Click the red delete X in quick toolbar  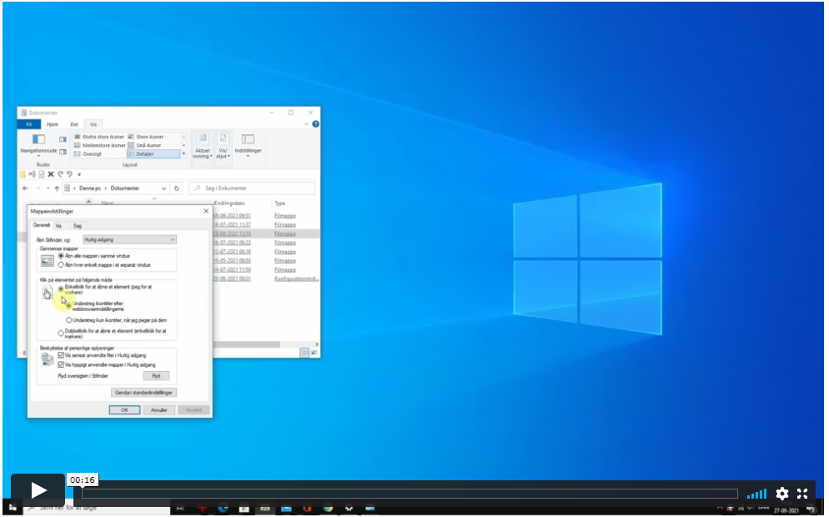coord(51,174)
